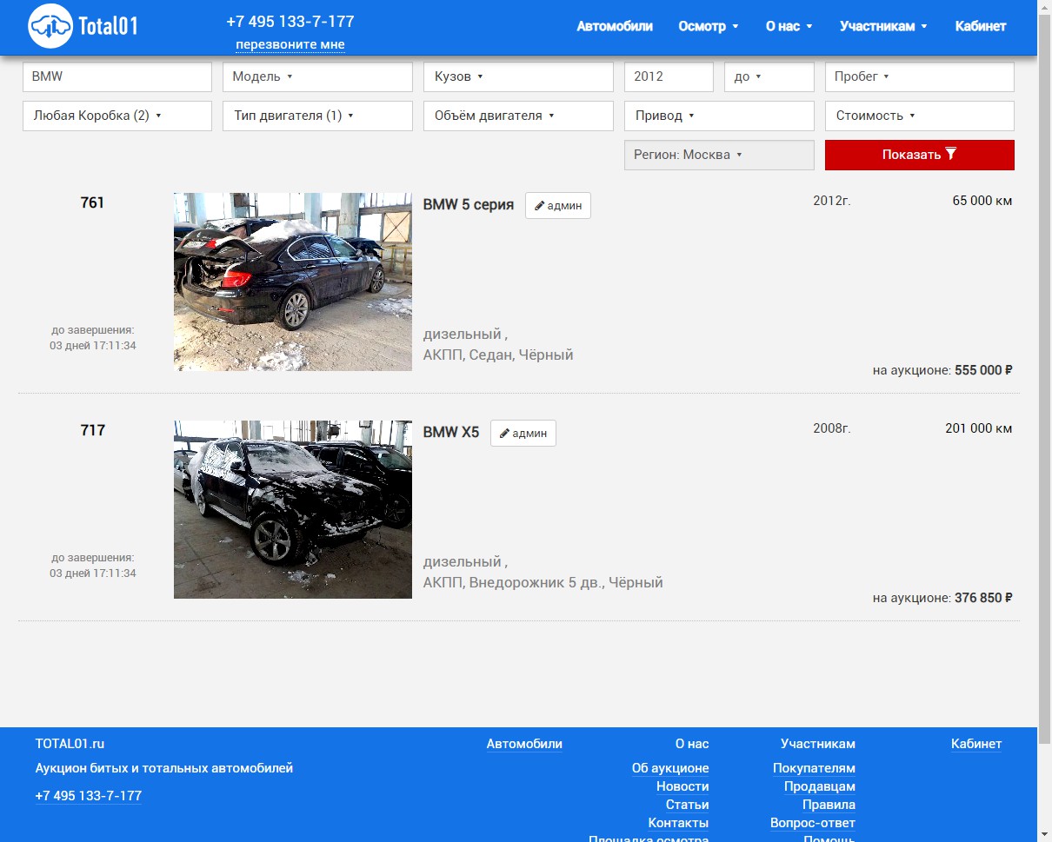This screenshot has height=842, width=1052.
Task: Expand the Привод dropdown
Action: (719, 116)
